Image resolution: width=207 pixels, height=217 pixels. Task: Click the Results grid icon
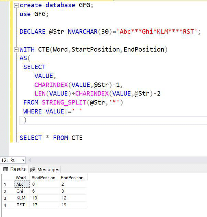[6, 169]
